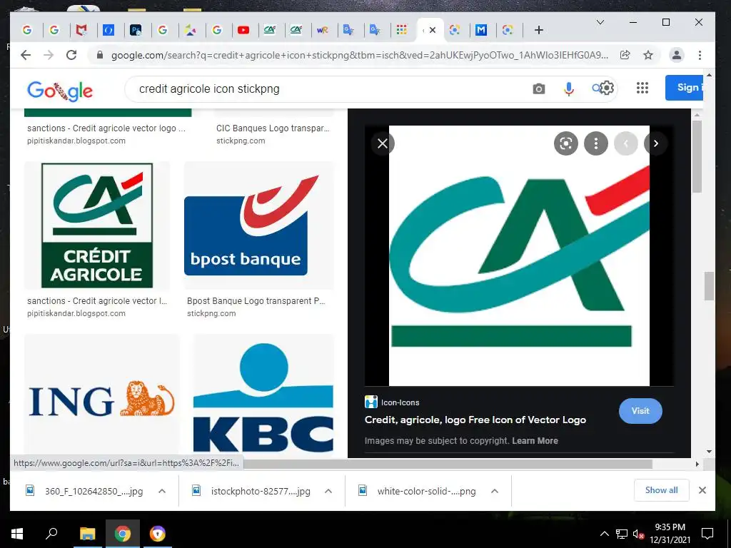Switch to the WR WordReference tab
Viewport: 731px width, 548px height.
(322, 30)
